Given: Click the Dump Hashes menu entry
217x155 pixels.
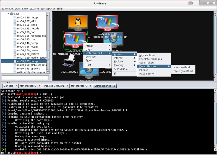Looking at the screenshot, I should 154,66.
